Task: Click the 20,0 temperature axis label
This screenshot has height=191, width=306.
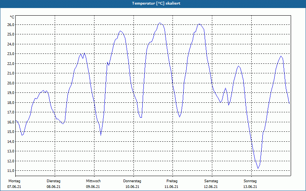Action: pos(11,83)
